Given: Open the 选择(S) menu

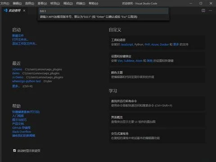Looking at the screenshot, I should pos(30,3).
